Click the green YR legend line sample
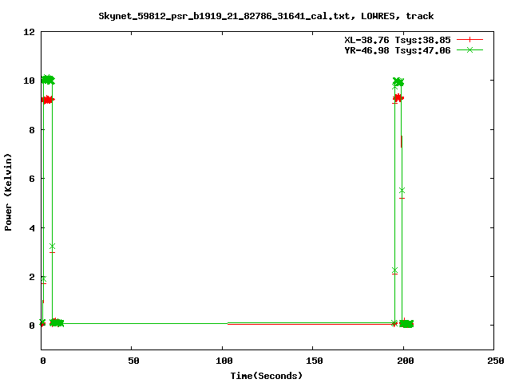 point(469,49)
